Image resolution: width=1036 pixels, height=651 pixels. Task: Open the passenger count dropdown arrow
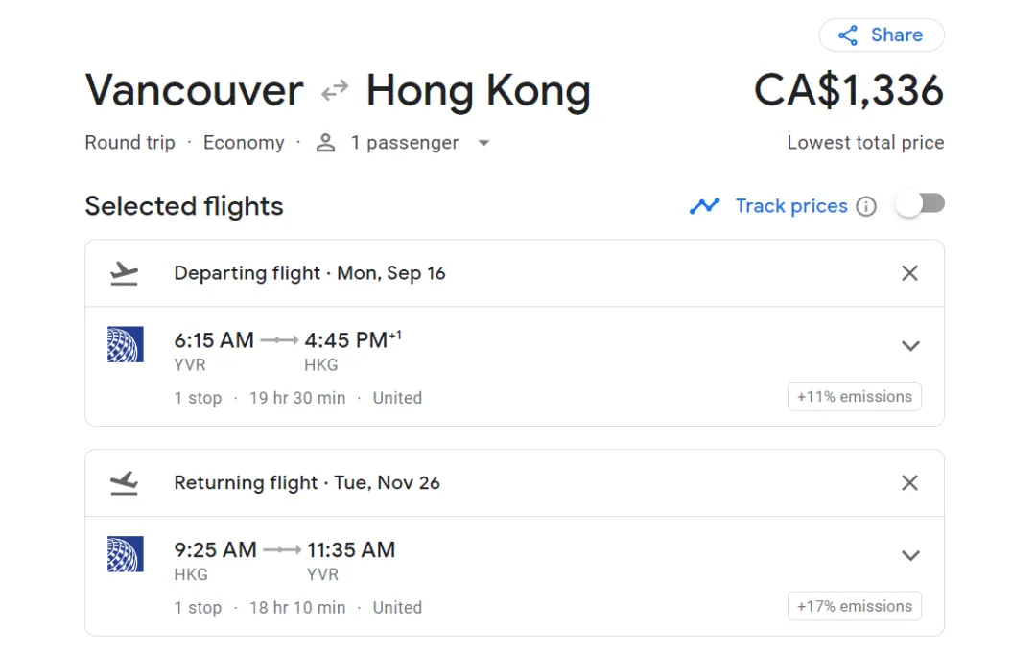point(483,143)
